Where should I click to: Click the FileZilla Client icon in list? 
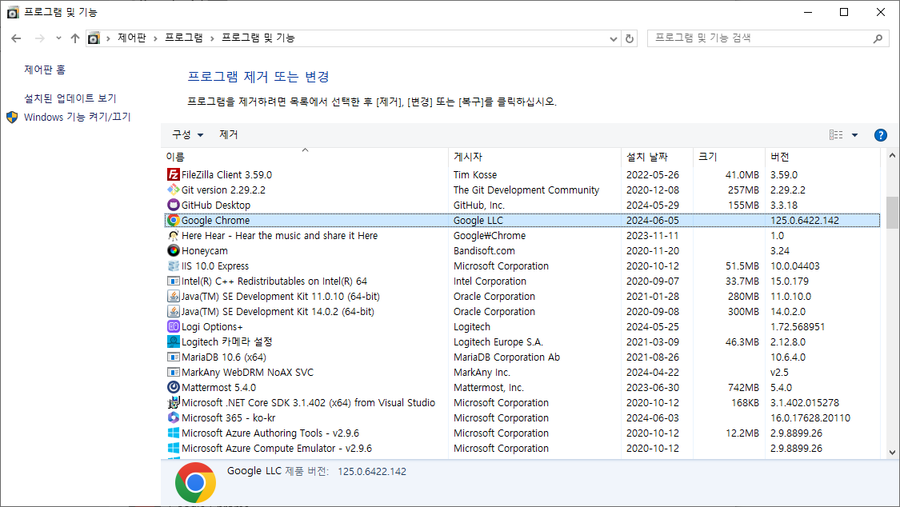[174, 174]
